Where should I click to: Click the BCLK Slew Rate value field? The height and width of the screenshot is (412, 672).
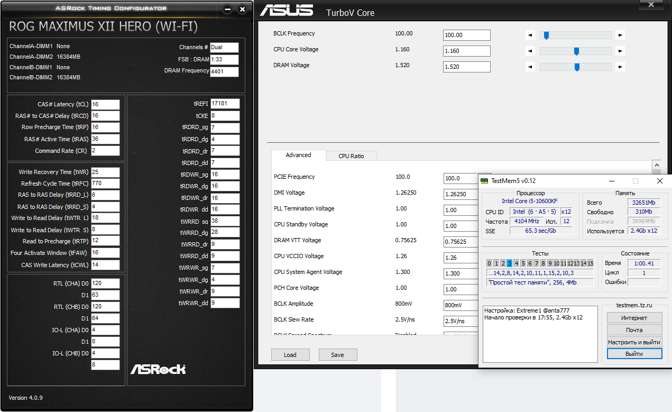point(461,321)
